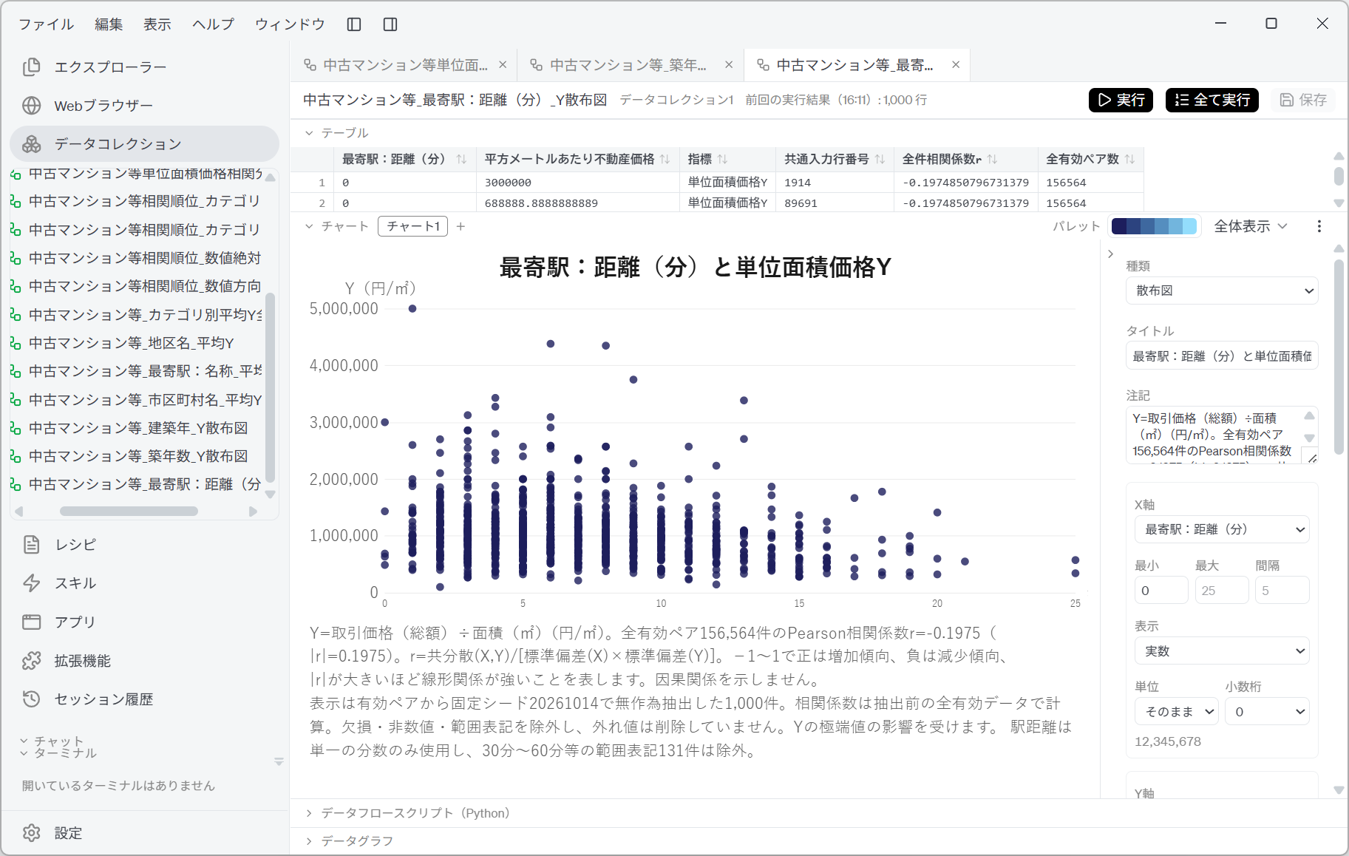Open the スキル lightning icon
The height and width of the screenshot is (856, 1349).
pos(31,583)
